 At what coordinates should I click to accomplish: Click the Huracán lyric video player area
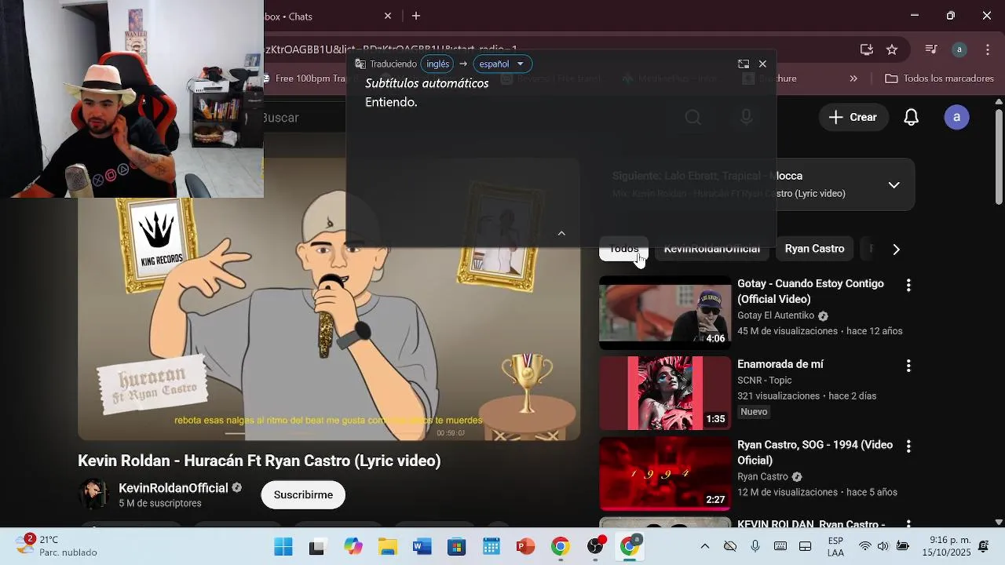coord(329,299)
